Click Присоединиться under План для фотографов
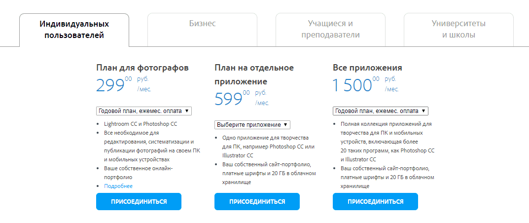This screenshot has height=223, width=529. click(139, 201)
